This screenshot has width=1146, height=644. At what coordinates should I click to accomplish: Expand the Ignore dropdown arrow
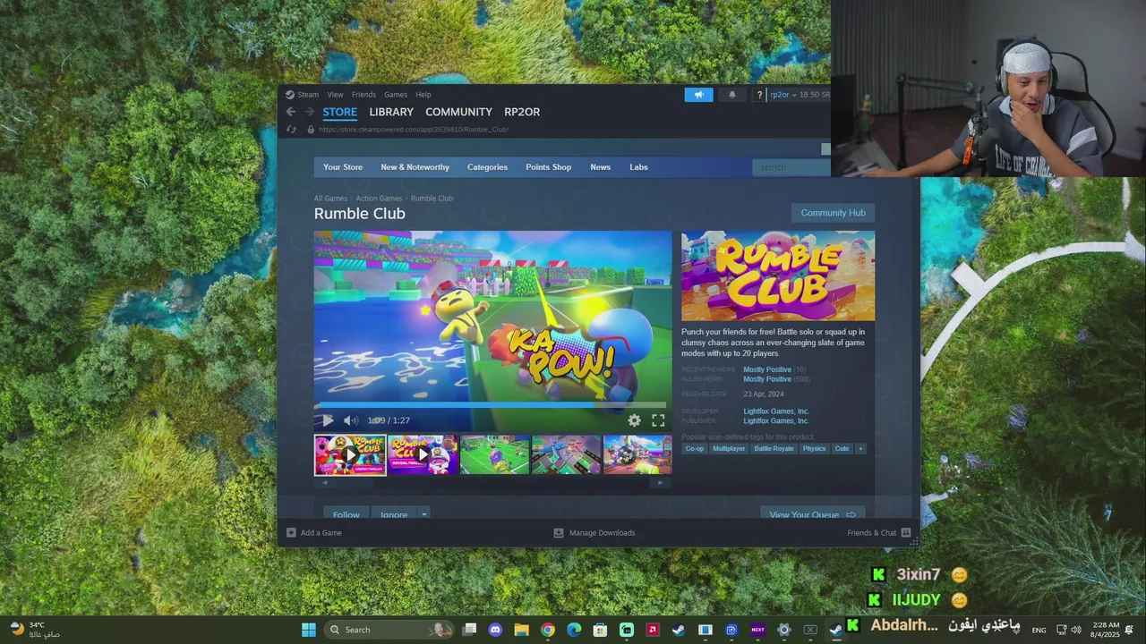pyautogui.click(x=424, y=514)
